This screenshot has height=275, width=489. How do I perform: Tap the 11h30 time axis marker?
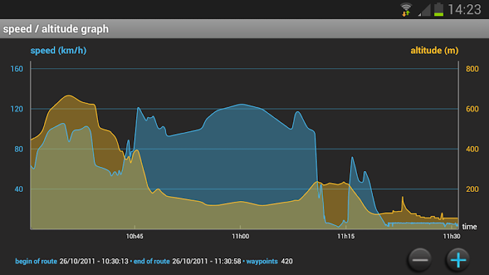coord(451,237)
